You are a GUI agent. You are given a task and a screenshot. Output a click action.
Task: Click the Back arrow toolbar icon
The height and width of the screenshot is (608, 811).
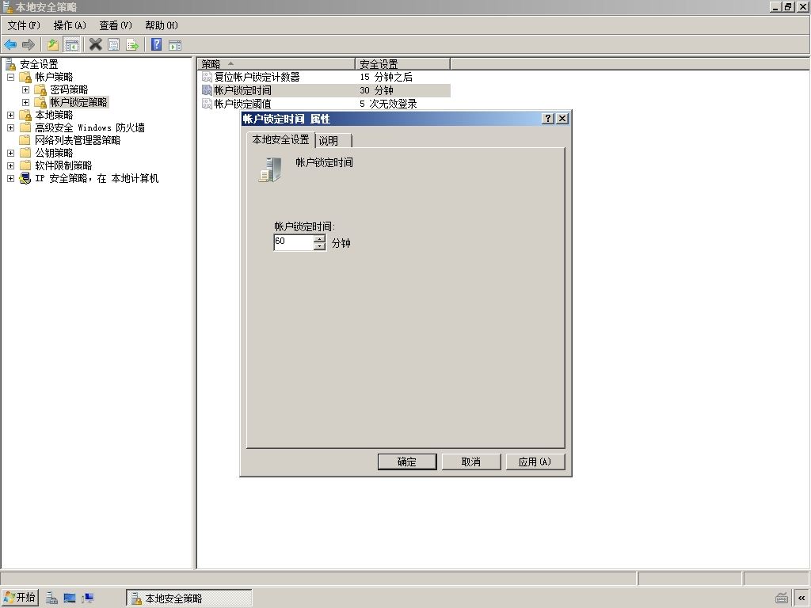click(10, 45)
